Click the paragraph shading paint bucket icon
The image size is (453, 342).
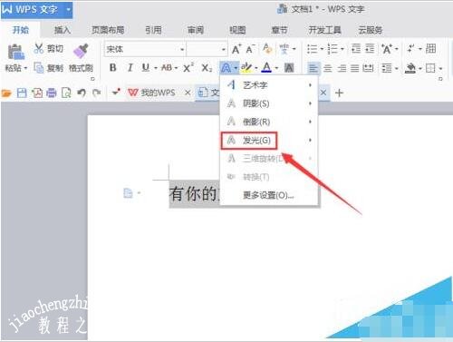(x=410, y=68)
